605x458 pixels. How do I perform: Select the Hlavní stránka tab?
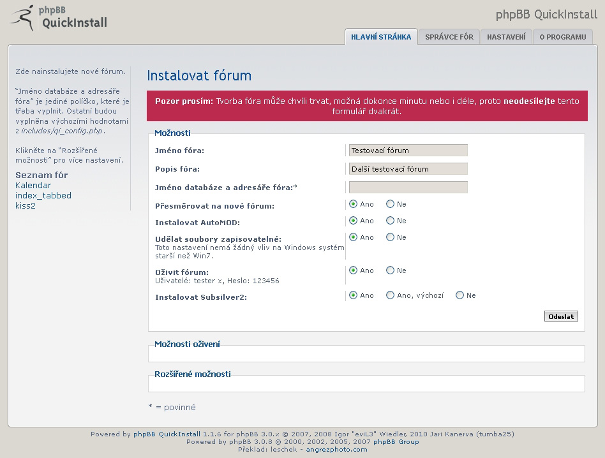coord(381,37)
